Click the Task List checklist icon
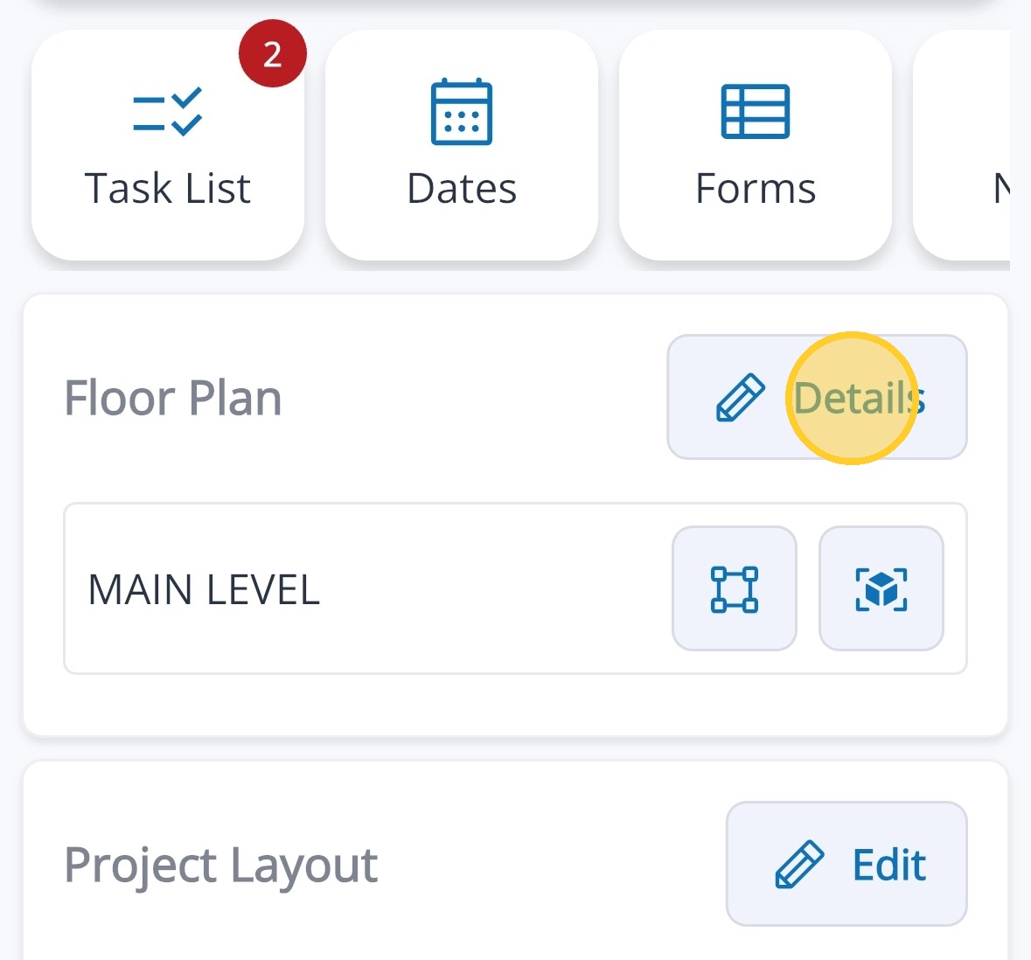Viewport: 1031px width, 960px height. pos(168,112)
